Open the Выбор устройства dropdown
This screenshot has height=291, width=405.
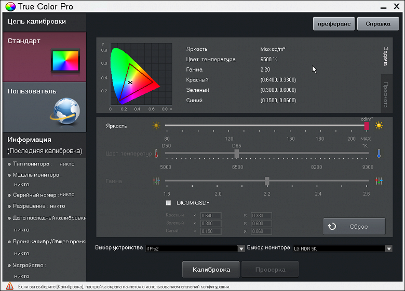coord(240,248)
